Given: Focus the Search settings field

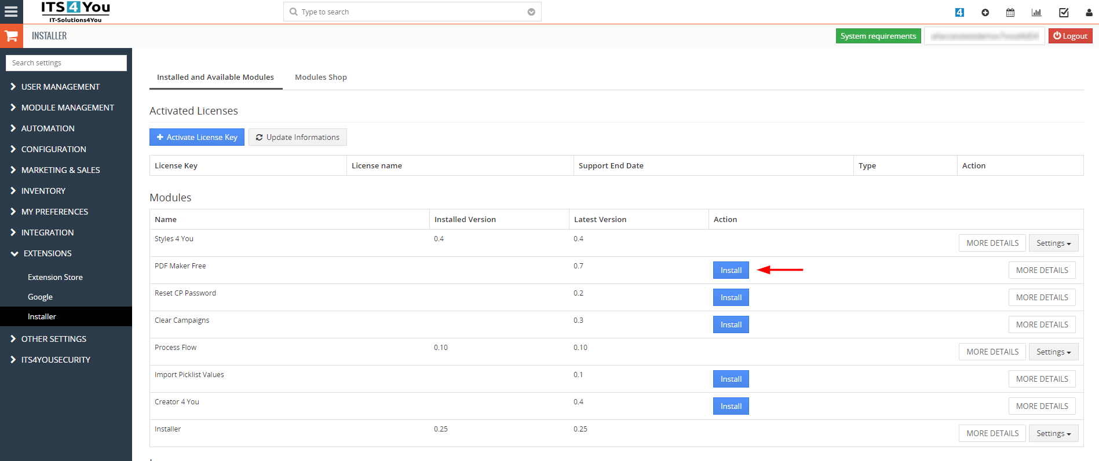Looking at the screenshot, I should pyautogui.click(x=66, y=62).
